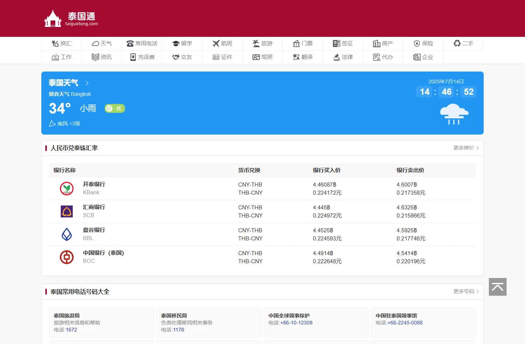Screen dimensions: 525x344
Task: Open the 企业 business section
Action: 423,57
